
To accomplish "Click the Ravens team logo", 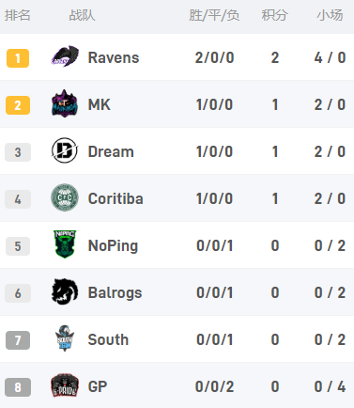I will click(65, 56).
